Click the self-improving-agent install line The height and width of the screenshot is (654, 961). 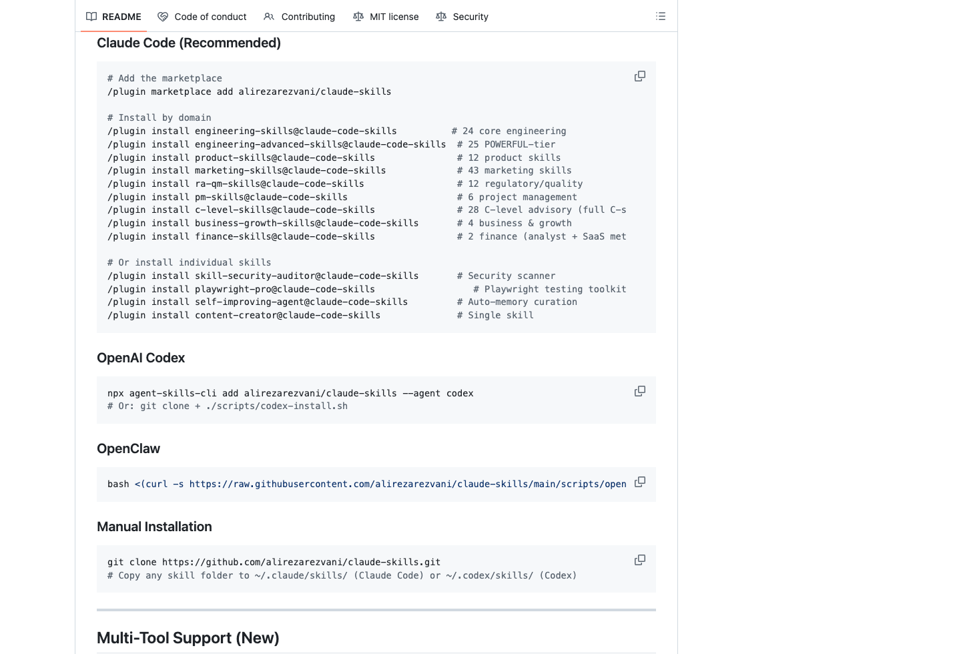(258, 302)
